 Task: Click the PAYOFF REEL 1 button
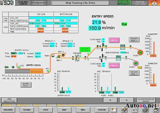[x=134, y=40]
